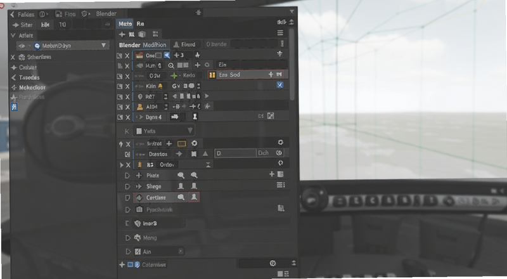Toggle the small checkbox in Ain row
Image resolution: width=507 pixels, height=279 pixels.
coord(181,251)
